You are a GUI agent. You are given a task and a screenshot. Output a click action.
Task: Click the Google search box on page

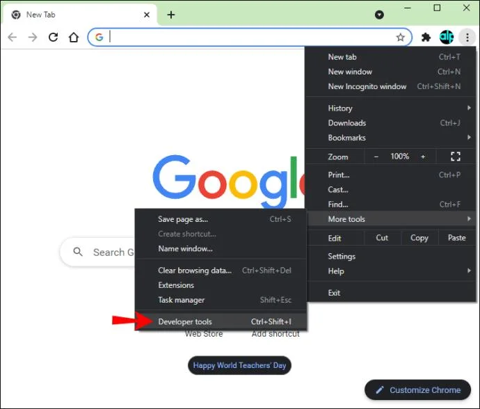coord(97,252)
